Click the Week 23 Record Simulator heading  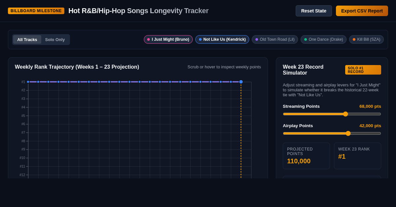point(303,70)
